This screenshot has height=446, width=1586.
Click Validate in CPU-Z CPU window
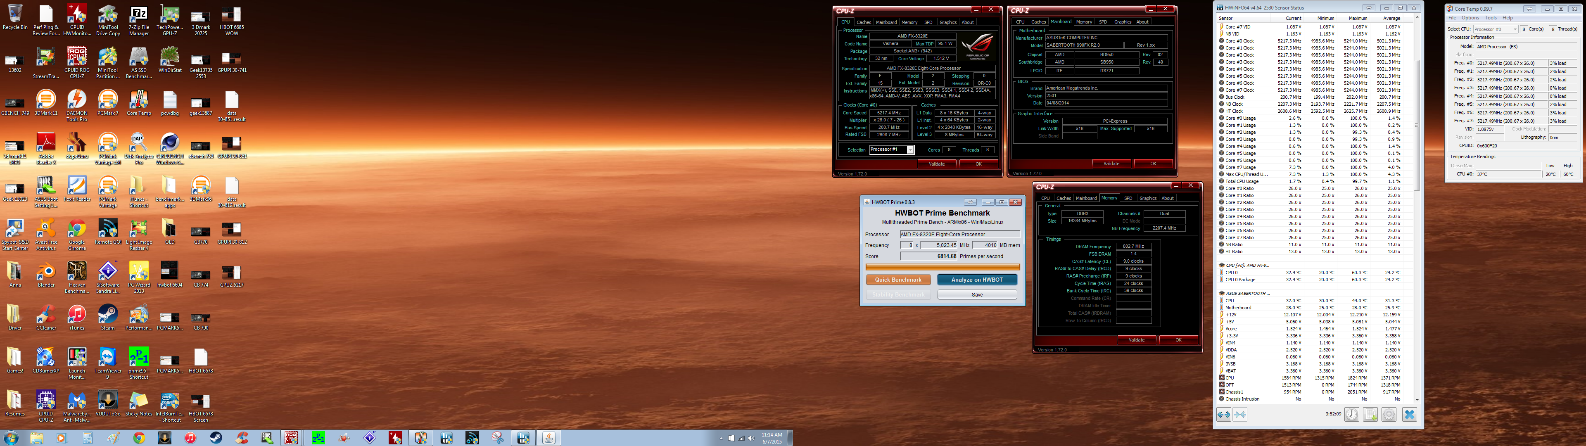click(936, 164)
